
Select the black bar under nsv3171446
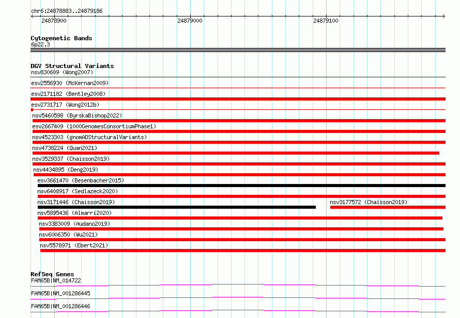[x=177, y=207]
